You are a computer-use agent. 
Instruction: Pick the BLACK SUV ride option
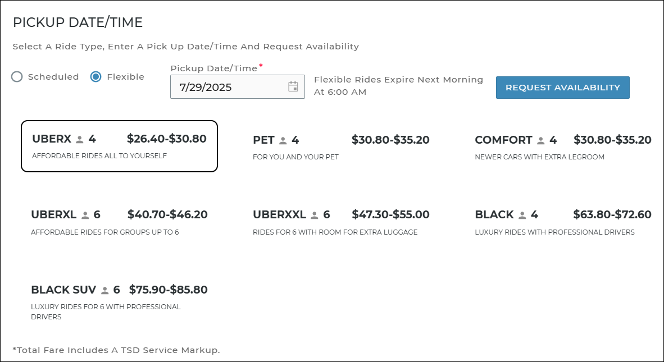(x=119, y=302)
